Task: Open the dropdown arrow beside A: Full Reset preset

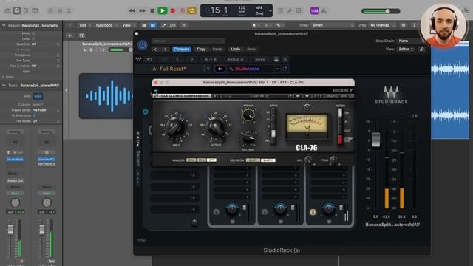Action: pyautogui.click(x=208, y=69)
